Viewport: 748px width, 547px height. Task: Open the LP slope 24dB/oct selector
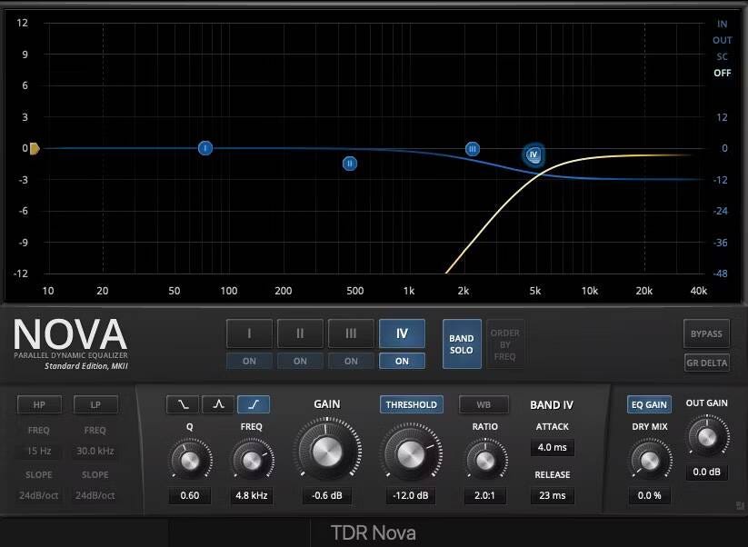[95, 495]
